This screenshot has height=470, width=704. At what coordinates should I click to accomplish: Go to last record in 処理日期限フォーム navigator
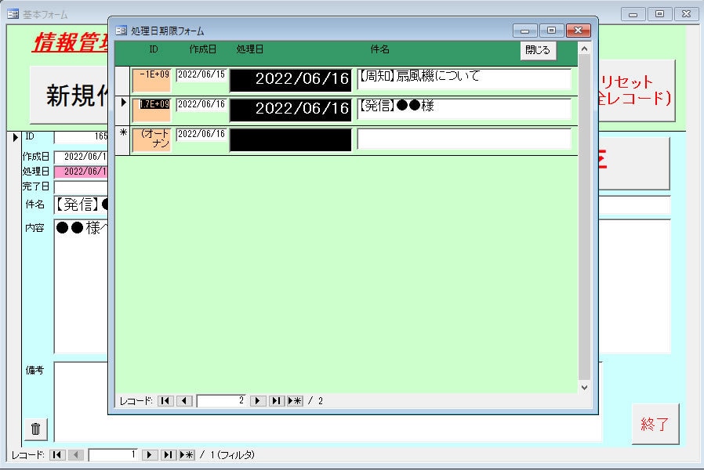[x=277, y=400]
